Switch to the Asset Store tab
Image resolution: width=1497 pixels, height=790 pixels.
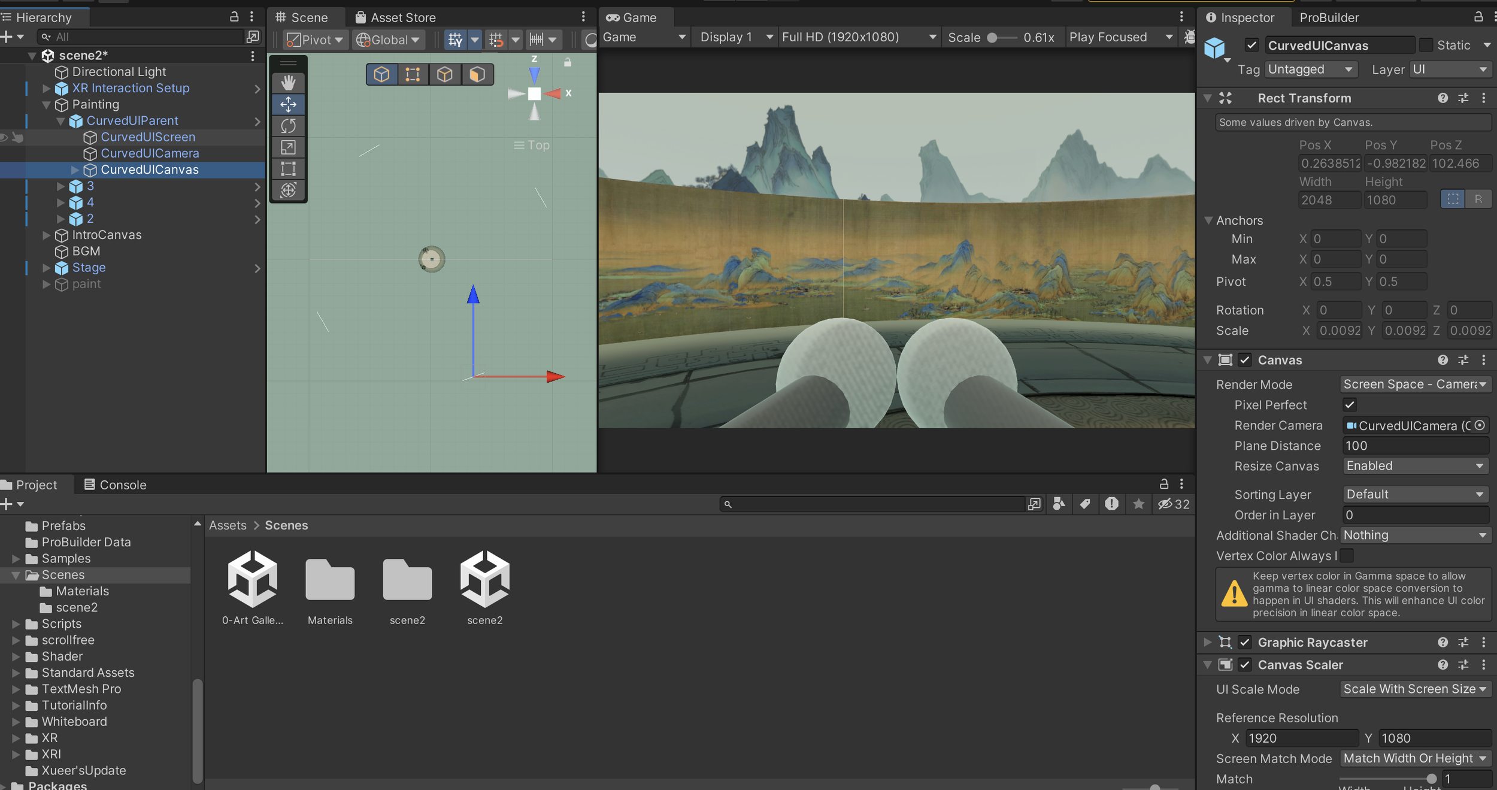coord(396,17)
